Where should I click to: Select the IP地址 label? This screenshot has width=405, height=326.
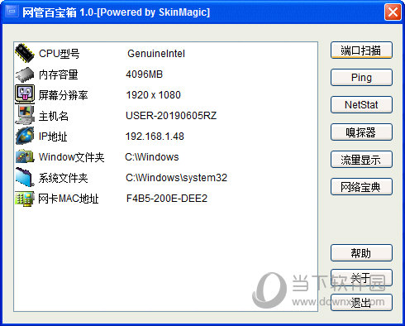coord(53,137)
